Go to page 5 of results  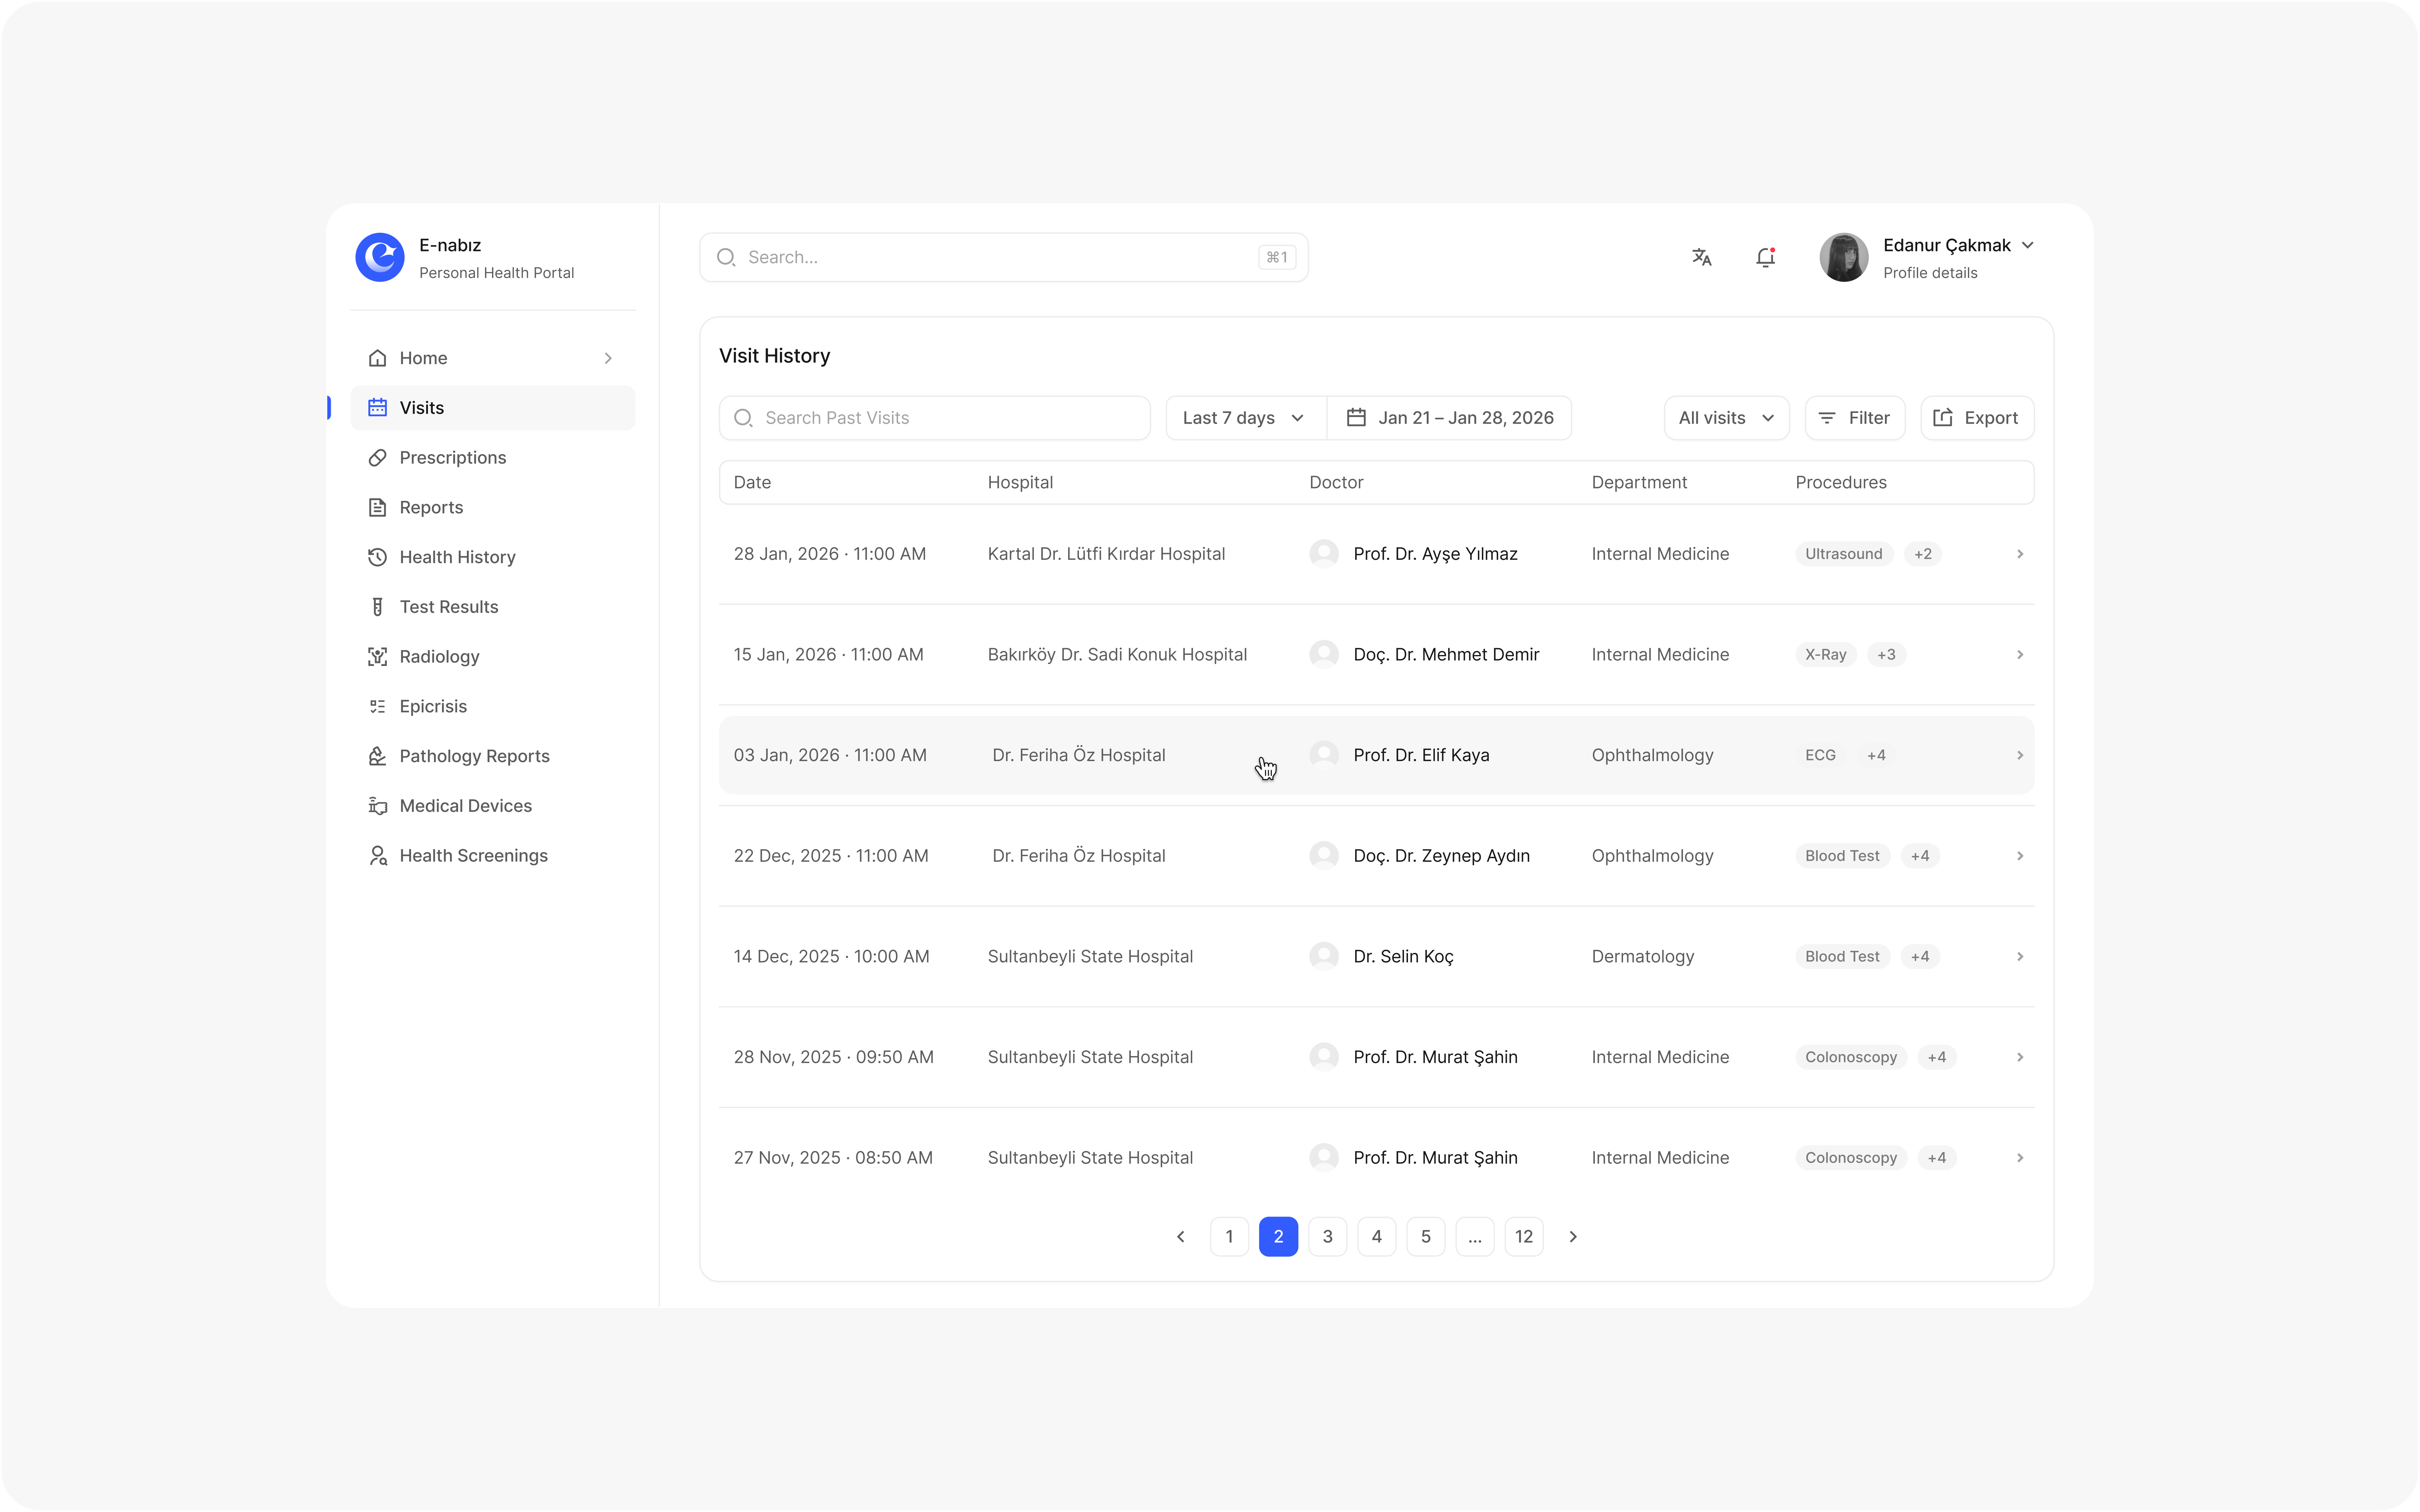(x=1426, y=1236)
